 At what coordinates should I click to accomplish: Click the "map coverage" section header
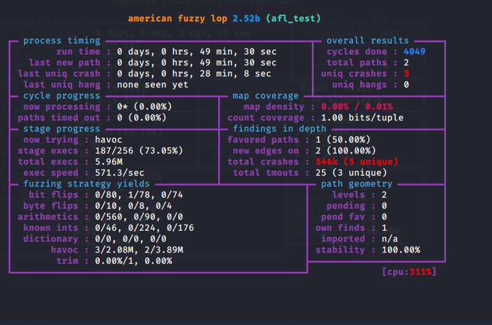click(265, 96)
